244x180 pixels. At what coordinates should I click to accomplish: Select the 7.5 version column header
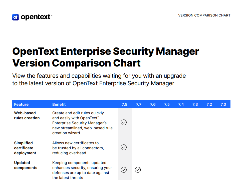coord(167,104)
